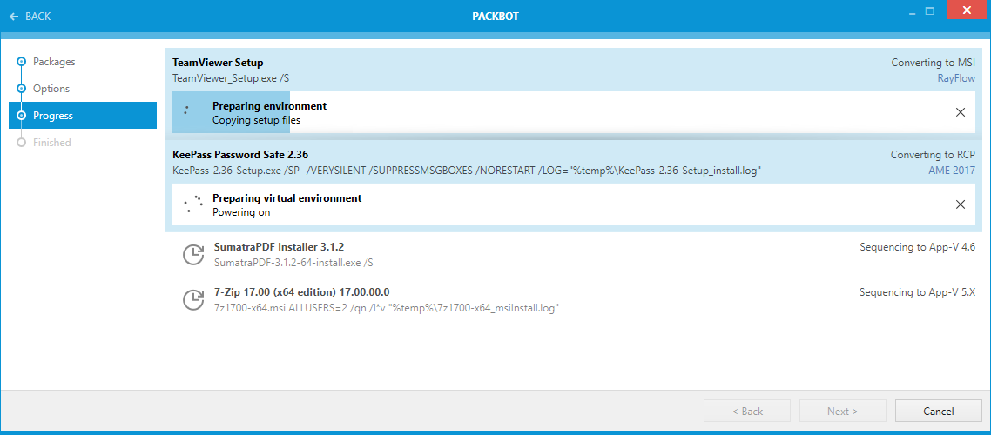Screen dimensions: 991x435
Task: Click the KeePass loading spinner icon
Action: point(192,204)
